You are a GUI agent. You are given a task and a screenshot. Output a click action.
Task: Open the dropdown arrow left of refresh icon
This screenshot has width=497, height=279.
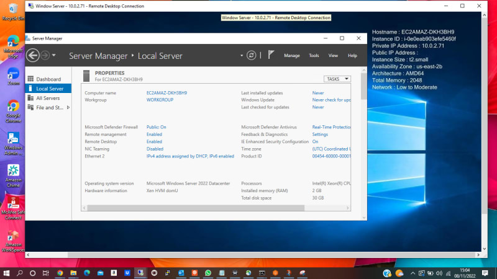[x=242, y=56]
